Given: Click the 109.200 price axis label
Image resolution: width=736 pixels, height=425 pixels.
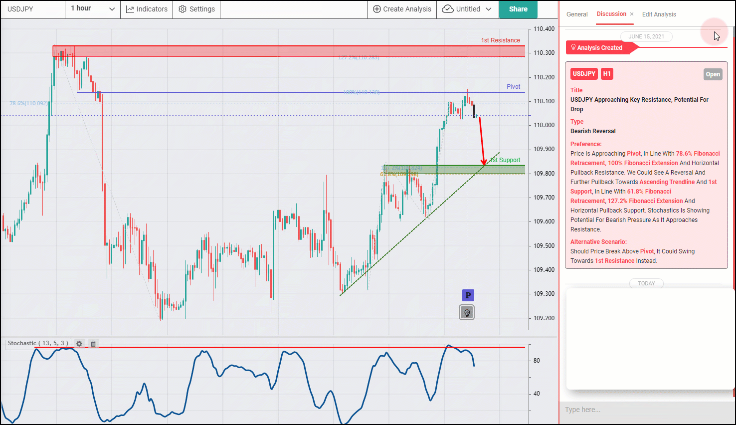Looking at the screenshot, I should [x=544, y=318].
